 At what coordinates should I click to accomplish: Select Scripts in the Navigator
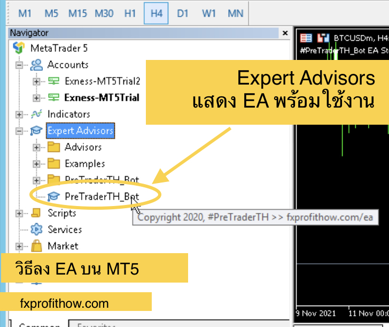[62, 213]
